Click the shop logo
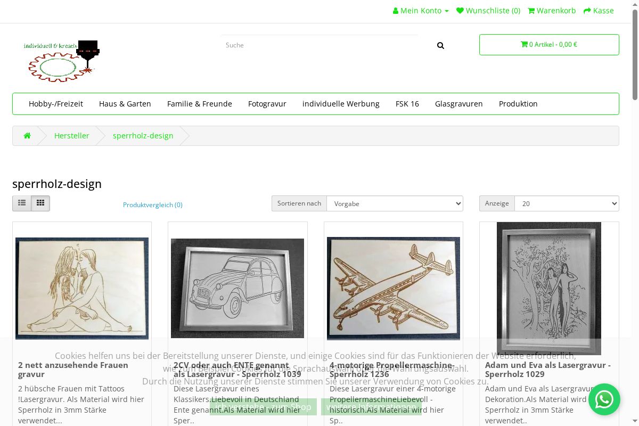Viewport: 639px width, 426px height. pos(62,61)
